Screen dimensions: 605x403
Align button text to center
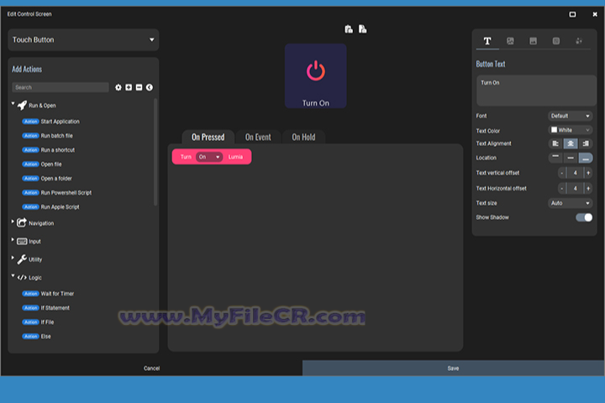pos(571,144)
